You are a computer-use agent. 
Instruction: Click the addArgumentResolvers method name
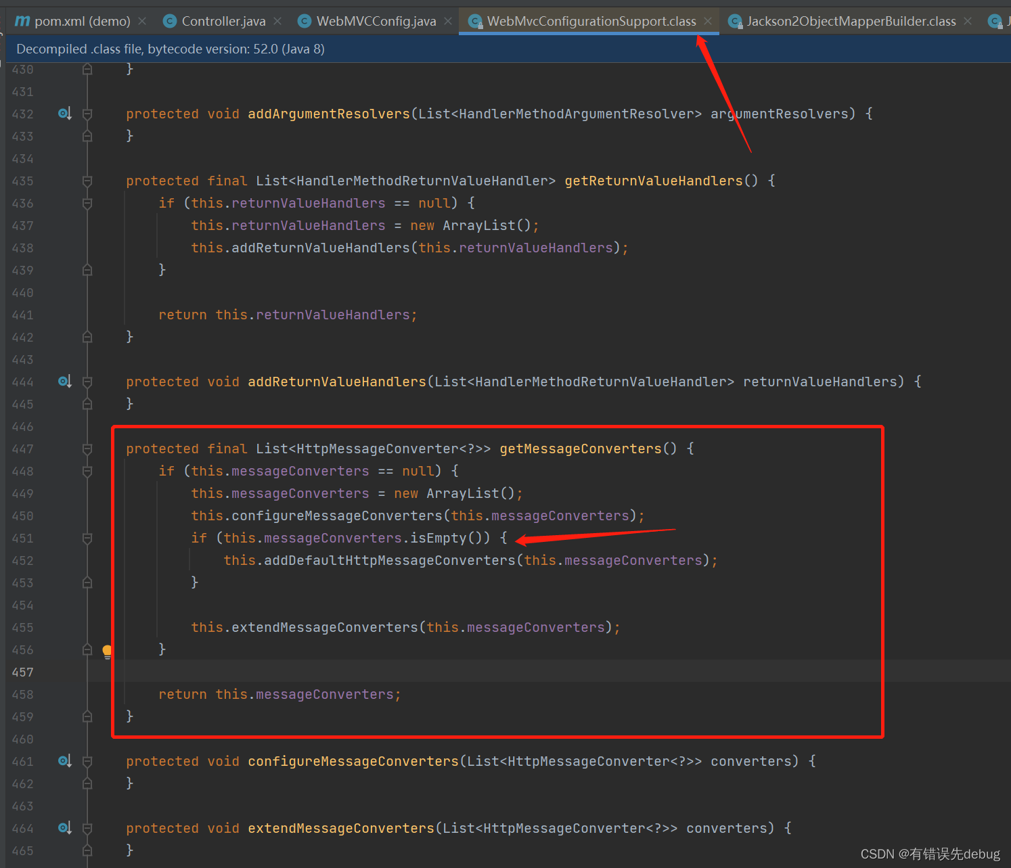[x=329, y=114]
